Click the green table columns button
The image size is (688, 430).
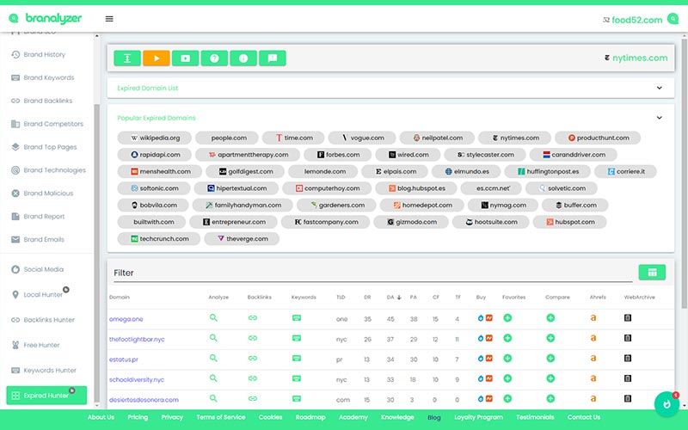point(652,272)
